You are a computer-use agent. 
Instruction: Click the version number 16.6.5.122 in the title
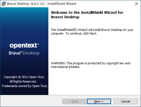(x=37, y=4)
